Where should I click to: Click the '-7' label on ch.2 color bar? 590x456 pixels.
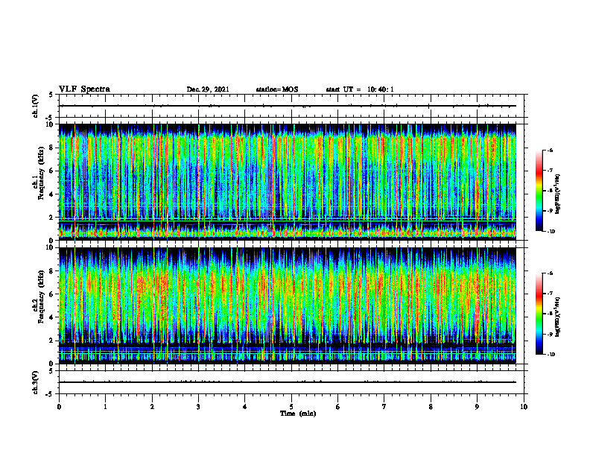click(x=550, y=294)
